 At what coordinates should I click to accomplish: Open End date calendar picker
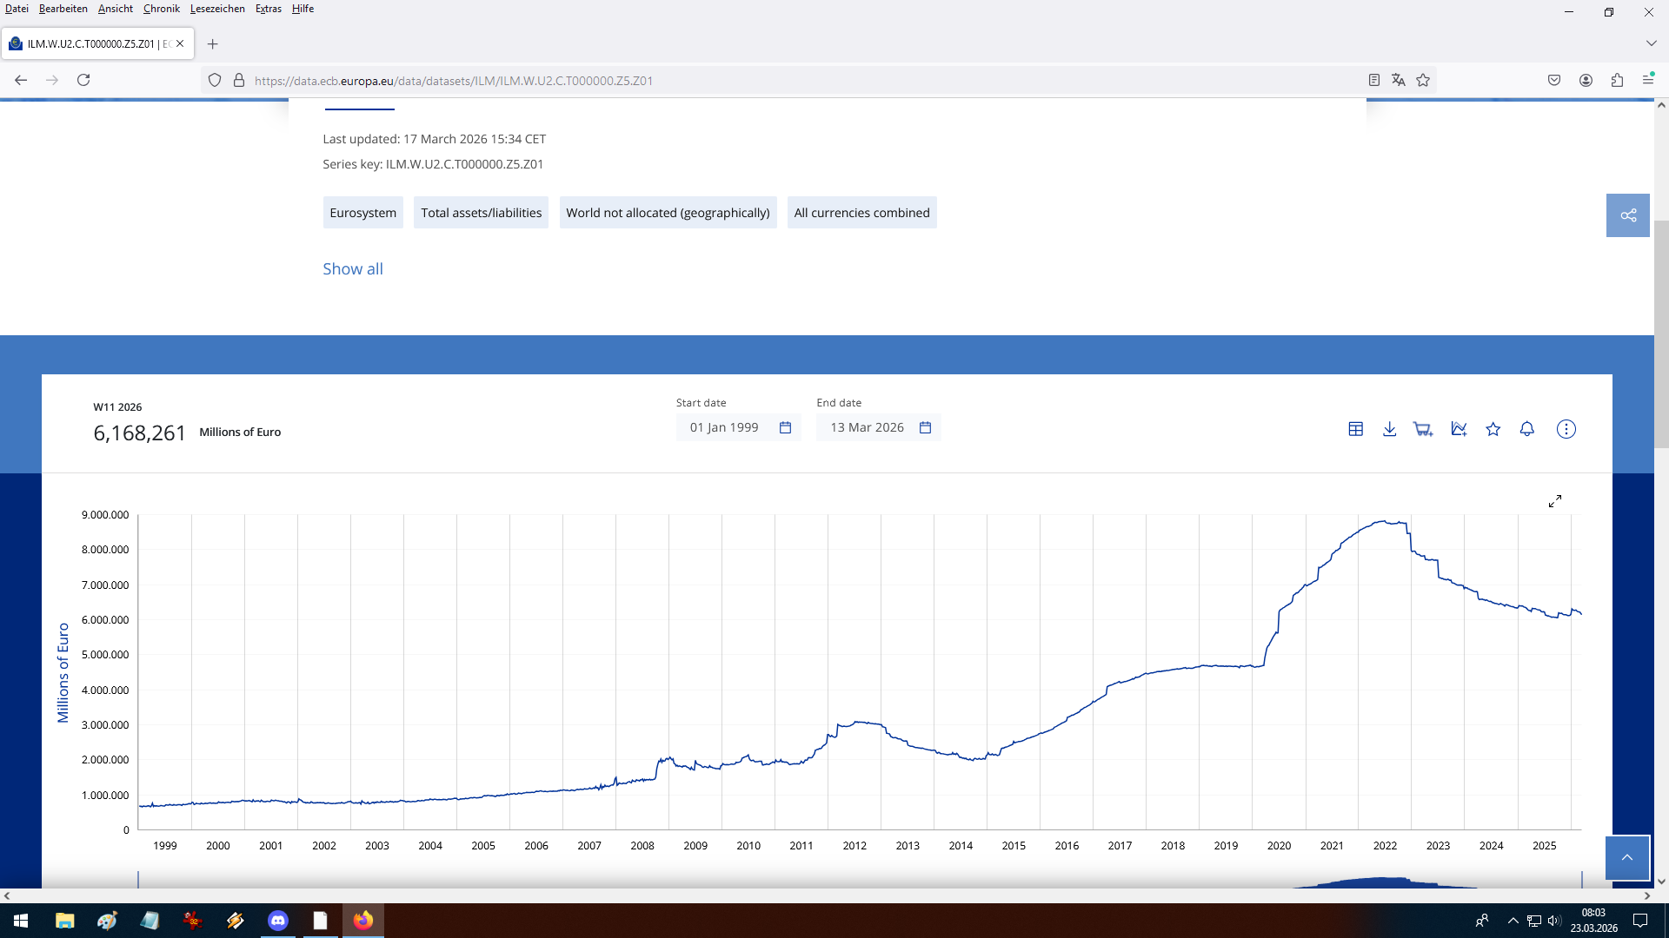click(x=925, y=427)
